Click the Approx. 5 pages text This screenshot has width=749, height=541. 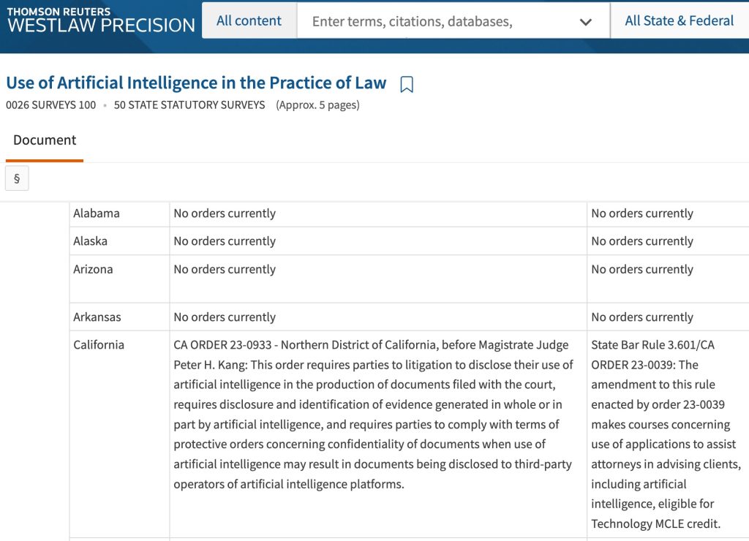(x=317, y=105)
